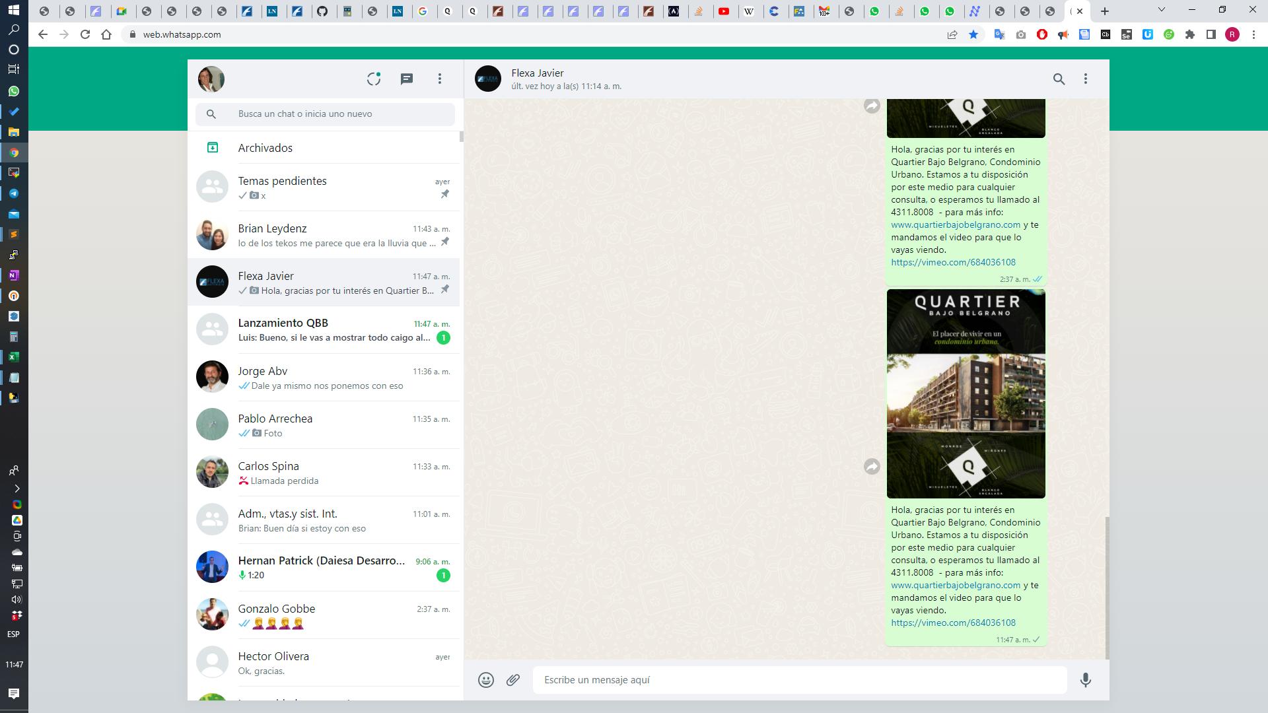The height and width of the screenshot is (713, 1268).
Task: Share this page from the address bar
Action: pyautogui.click(x=952, y=34)
